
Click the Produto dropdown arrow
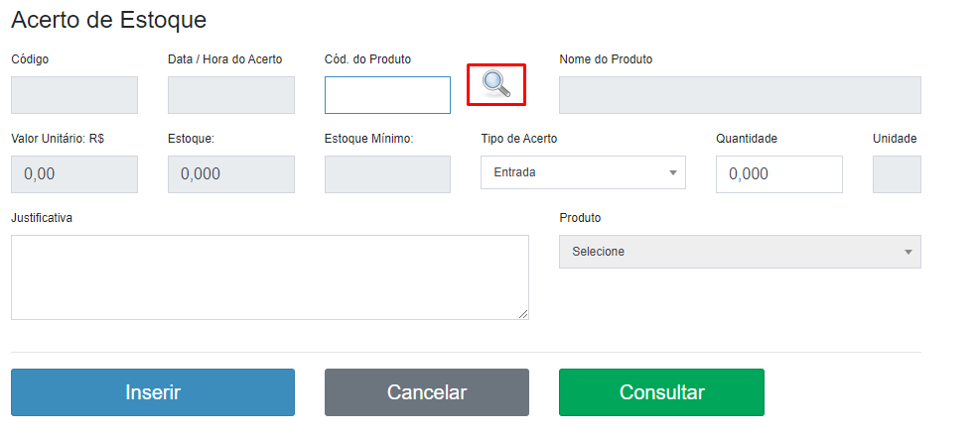tap(907, 252)
